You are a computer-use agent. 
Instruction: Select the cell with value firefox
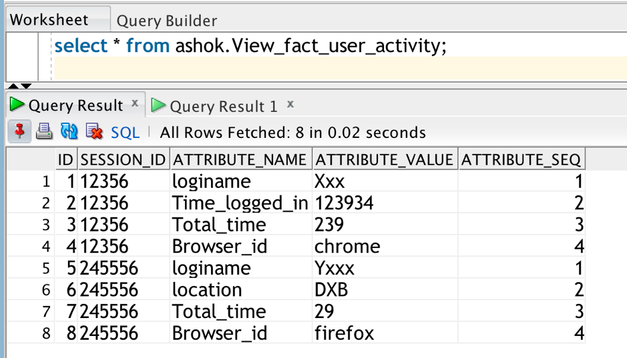coord(385,333)
